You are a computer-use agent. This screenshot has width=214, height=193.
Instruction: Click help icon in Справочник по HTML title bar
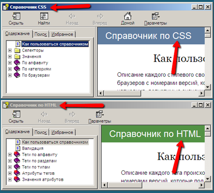6,105
